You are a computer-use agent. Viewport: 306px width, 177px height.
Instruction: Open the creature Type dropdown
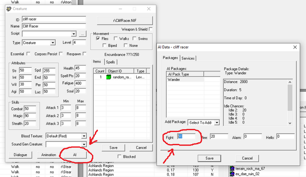[x=53, y=42]
